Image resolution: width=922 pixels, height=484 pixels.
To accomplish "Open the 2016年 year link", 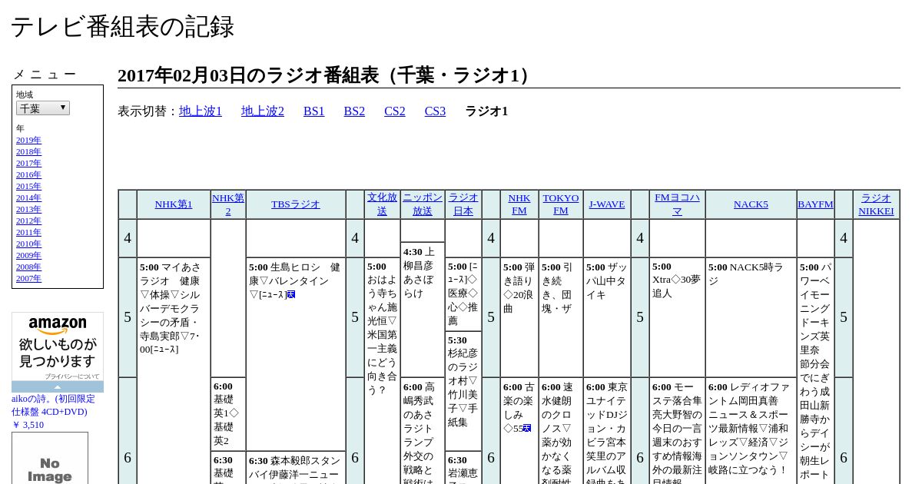I will point(28,174).
